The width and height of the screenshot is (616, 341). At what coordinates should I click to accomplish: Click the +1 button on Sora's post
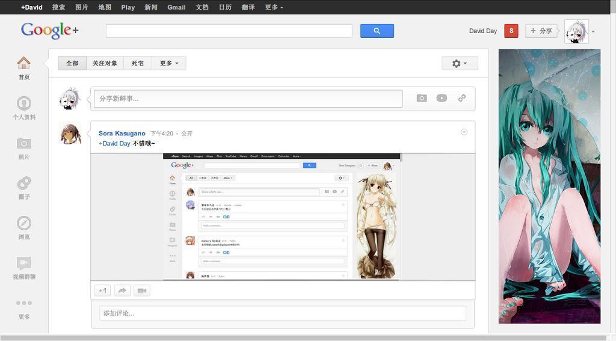(x=102, y=290)
